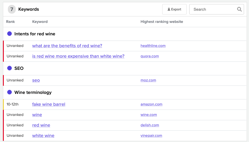The image size is (249, 142).
Task: Select the 'wine' keyword link
Action: pos(37,115)
